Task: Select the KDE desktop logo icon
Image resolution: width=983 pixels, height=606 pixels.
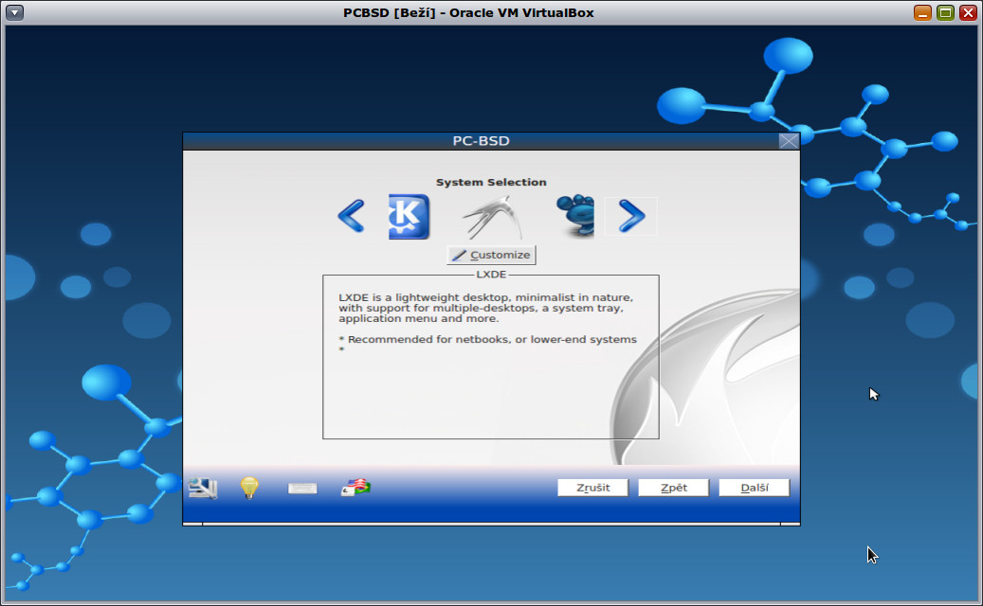Action: (x=408, y=216)
